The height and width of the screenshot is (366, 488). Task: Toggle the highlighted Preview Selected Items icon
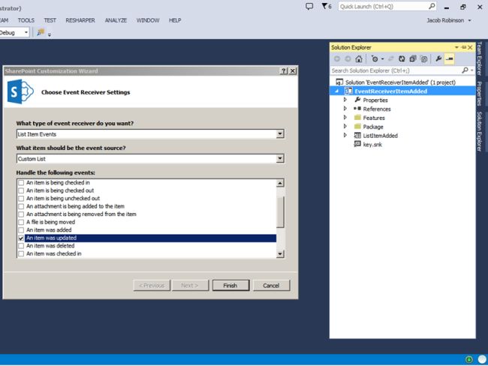pyautogui.click(x=450, y=58)
